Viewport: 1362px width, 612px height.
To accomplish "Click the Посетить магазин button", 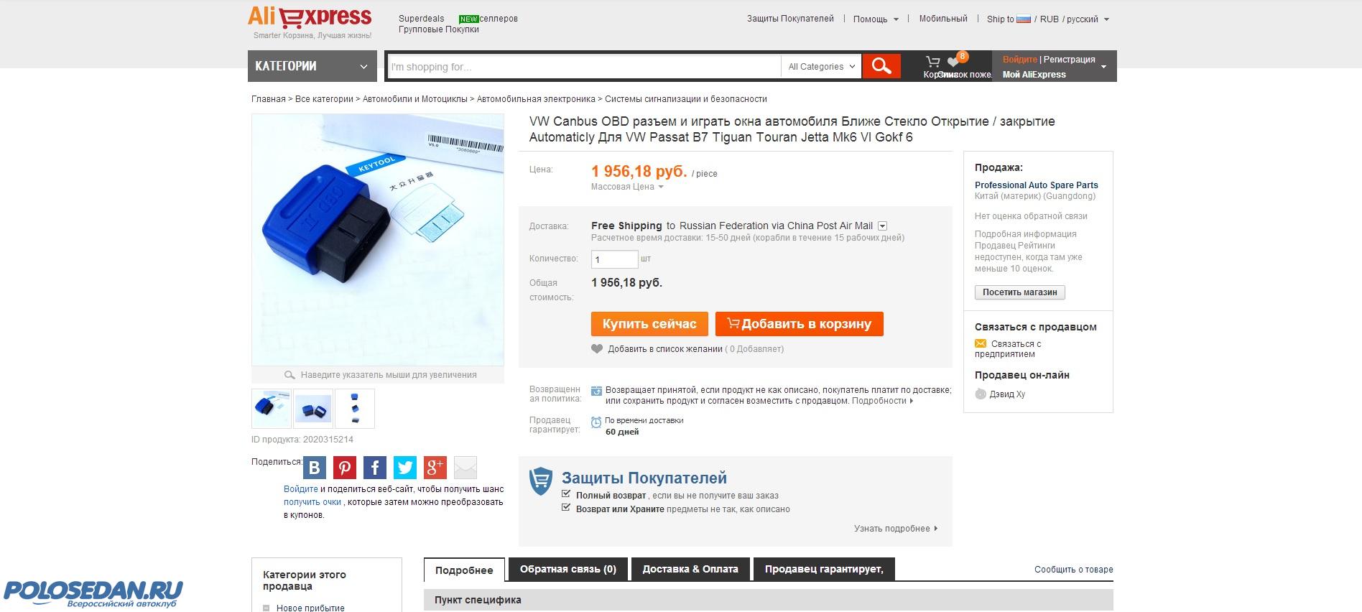I will tap(1019, 292).
